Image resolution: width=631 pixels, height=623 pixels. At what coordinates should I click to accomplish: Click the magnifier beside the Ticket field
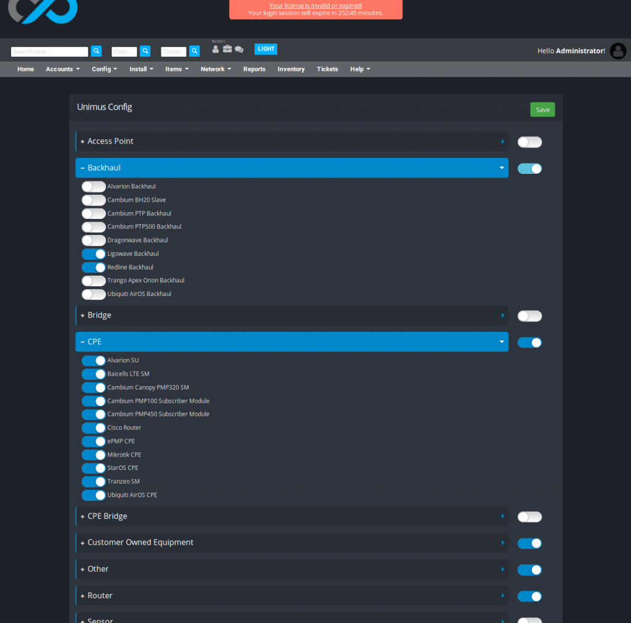click(x=195, y=51)
